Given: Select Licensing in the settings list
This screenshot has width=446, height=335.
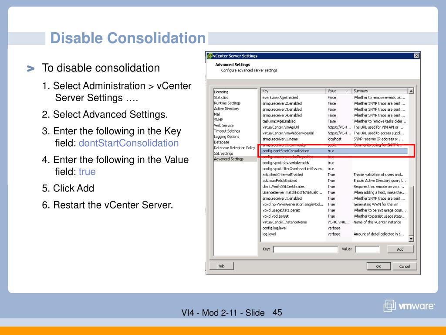Looking at the screenshot, I should pyautogui.click(x=221, y=92).
